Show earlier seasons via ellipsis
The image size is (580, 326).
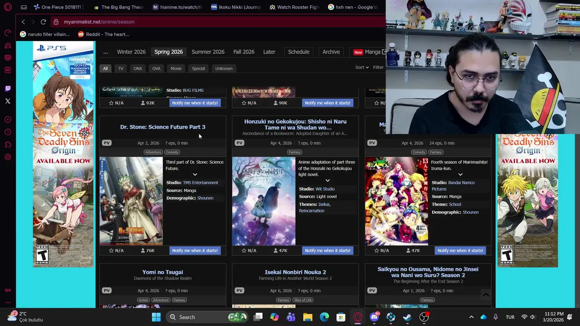pyautogui.click(x=106, y=52)
